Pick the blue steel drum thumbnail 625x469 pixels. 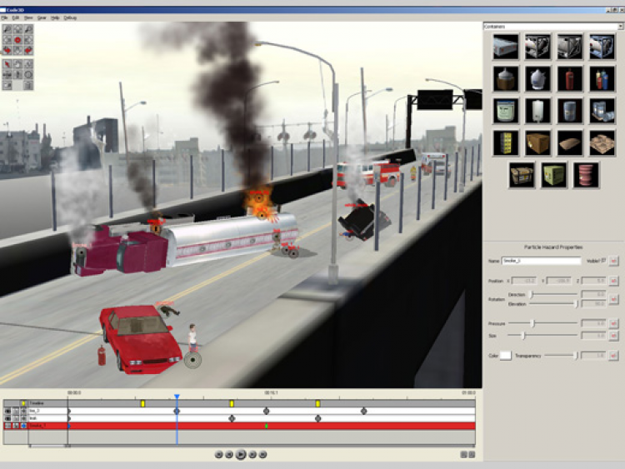click(x=570, y=110)
